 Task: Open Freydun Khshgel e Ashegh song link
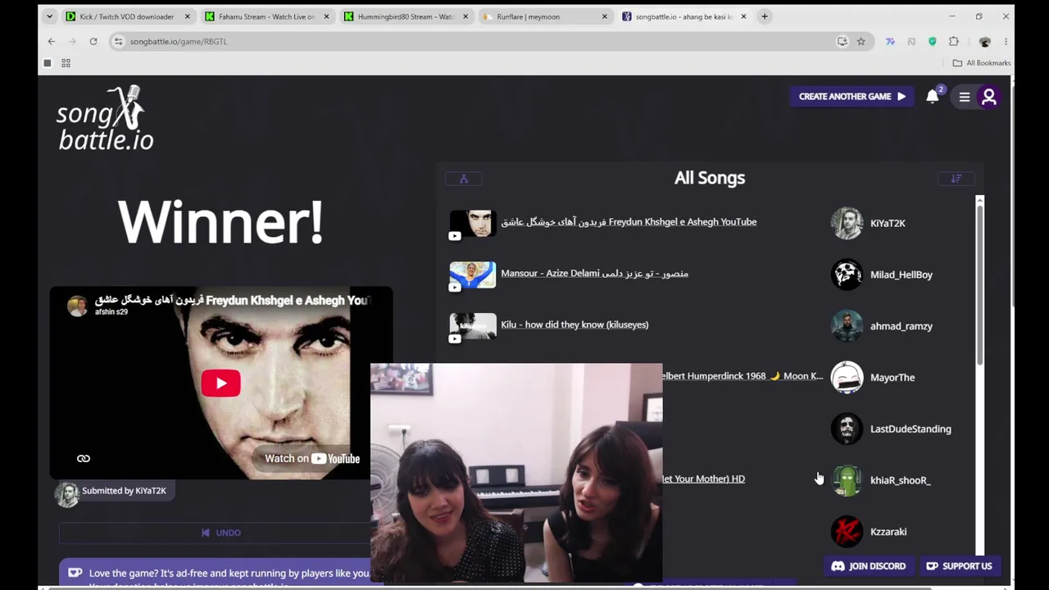[x=629, y=222]
